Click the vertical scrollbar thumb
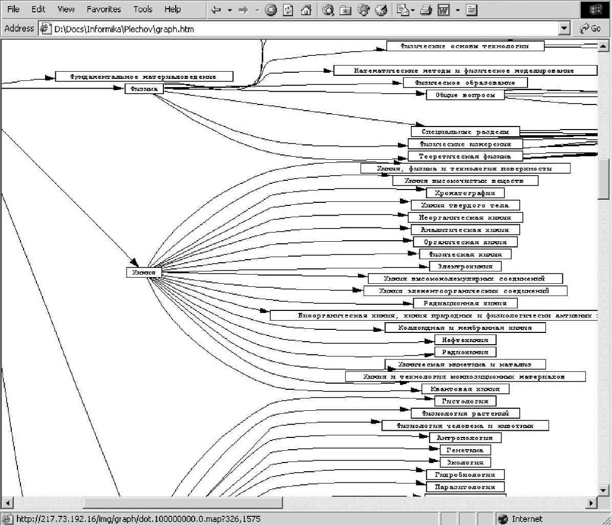 click(603, 179)
